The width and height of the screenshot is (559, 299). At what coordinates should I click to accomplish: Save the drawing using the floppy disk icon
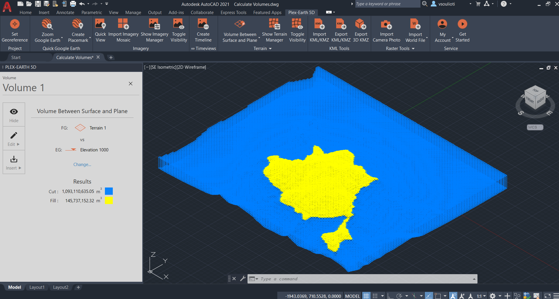[38, 4]
